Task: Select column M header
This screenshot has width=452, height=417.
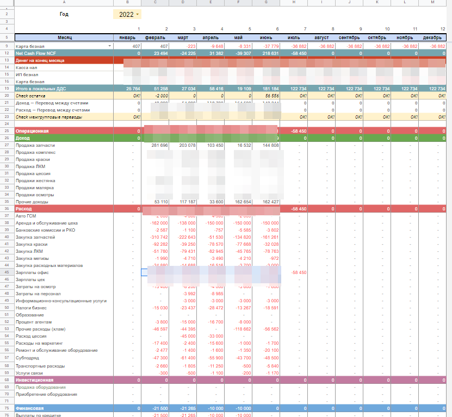Action: point(432,2)
